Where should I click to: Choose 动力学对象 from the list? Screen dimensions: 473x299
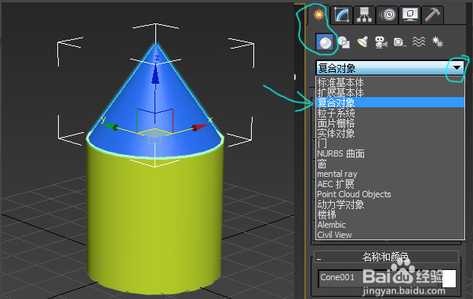(x=390, y=204)
